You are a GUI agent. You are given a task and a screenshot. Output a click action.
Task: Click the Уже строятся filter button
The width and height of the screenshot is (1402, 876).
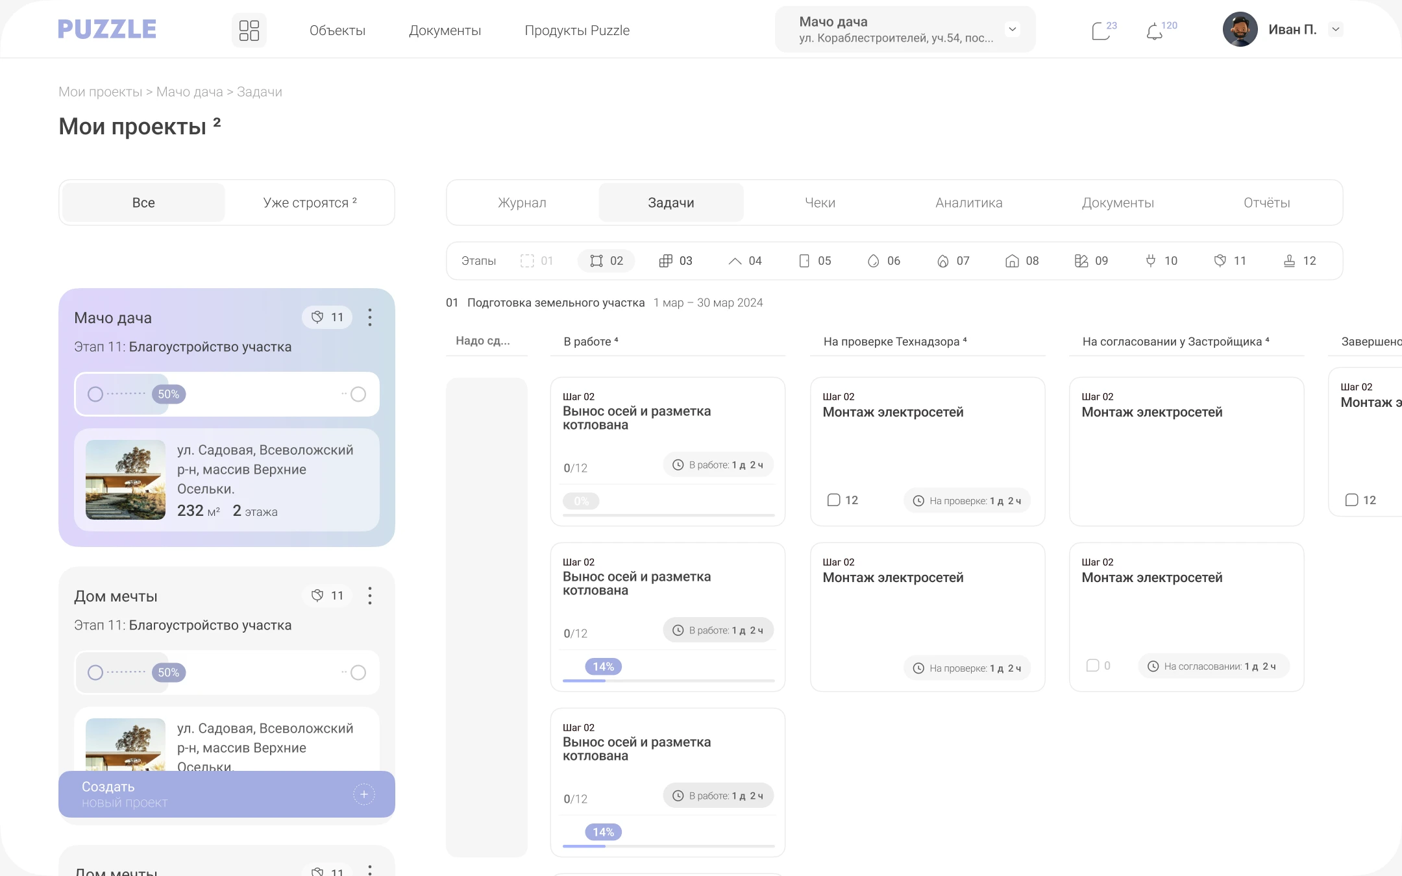click(310, 203)
